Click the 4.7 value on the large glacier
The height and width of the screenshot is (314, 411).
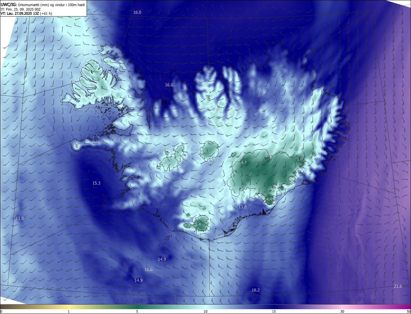point(244,163)
